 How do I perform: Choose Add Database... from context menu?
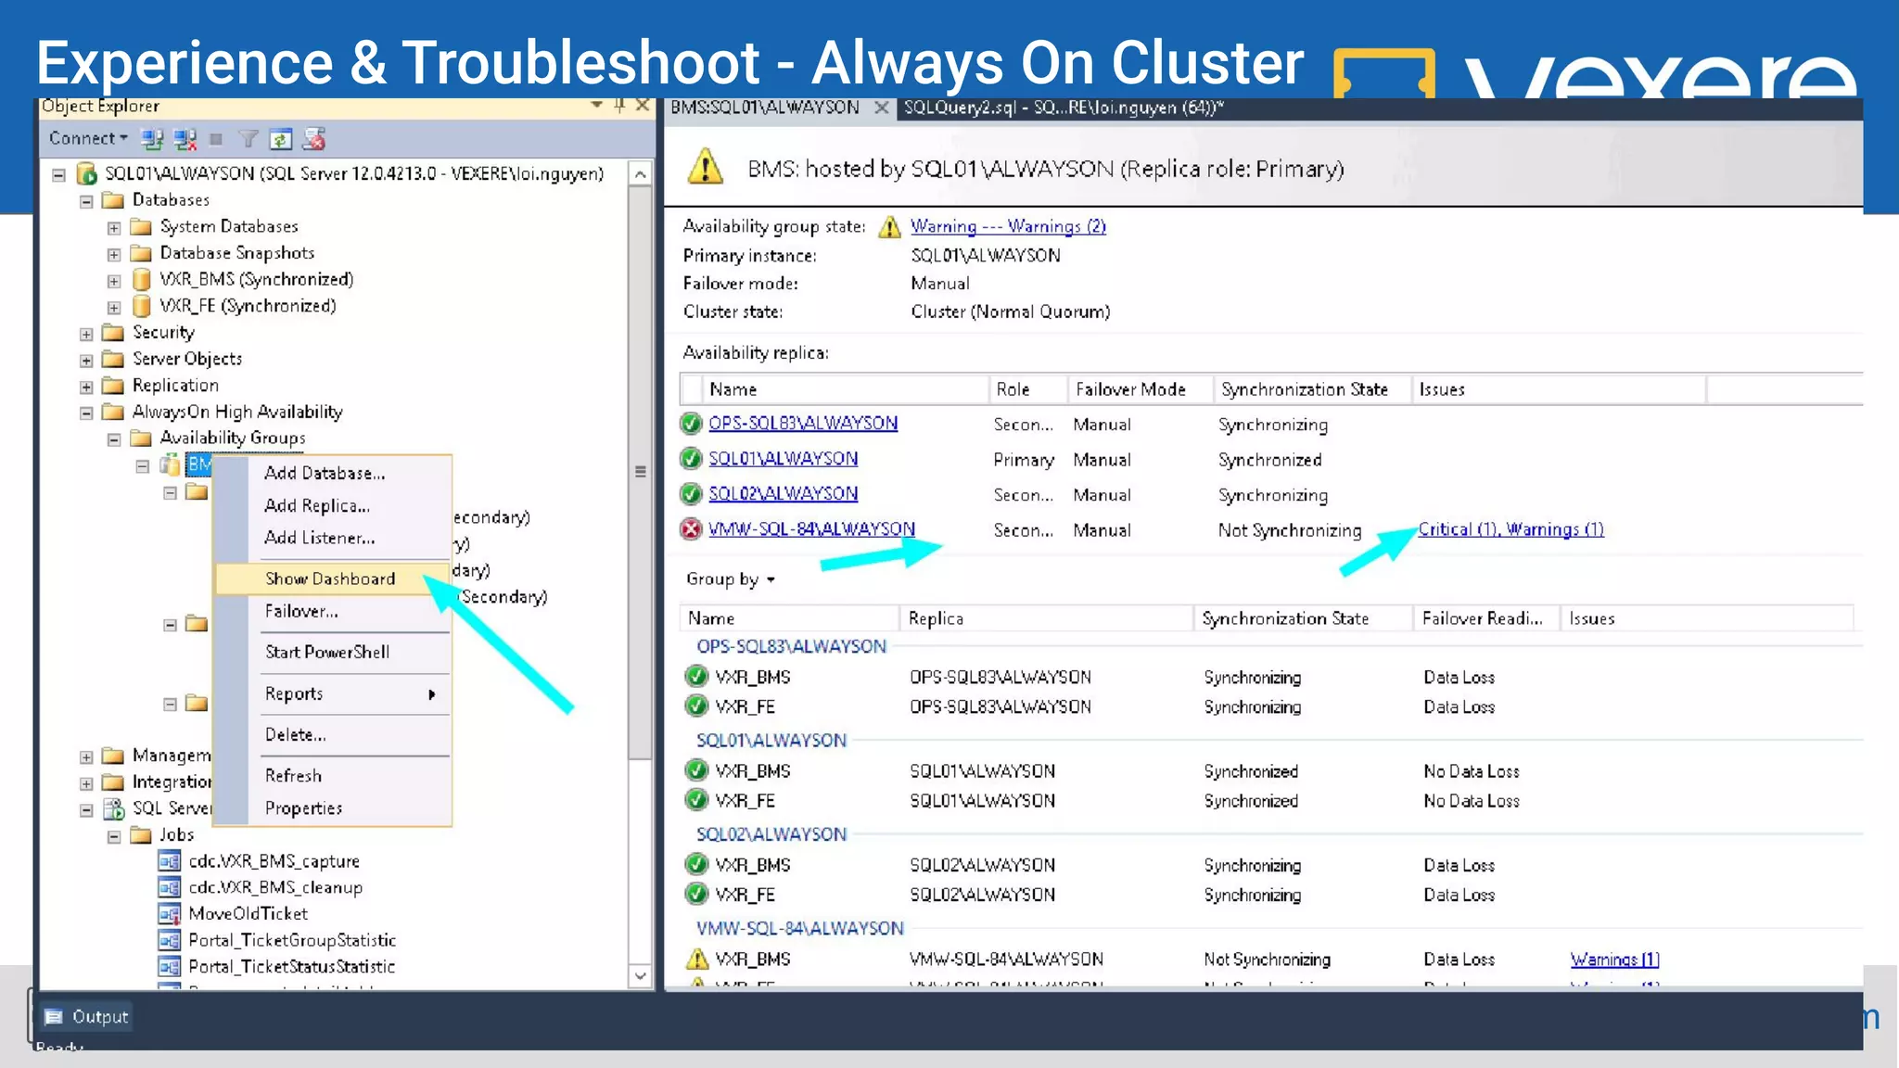click(x=325, y=473)
